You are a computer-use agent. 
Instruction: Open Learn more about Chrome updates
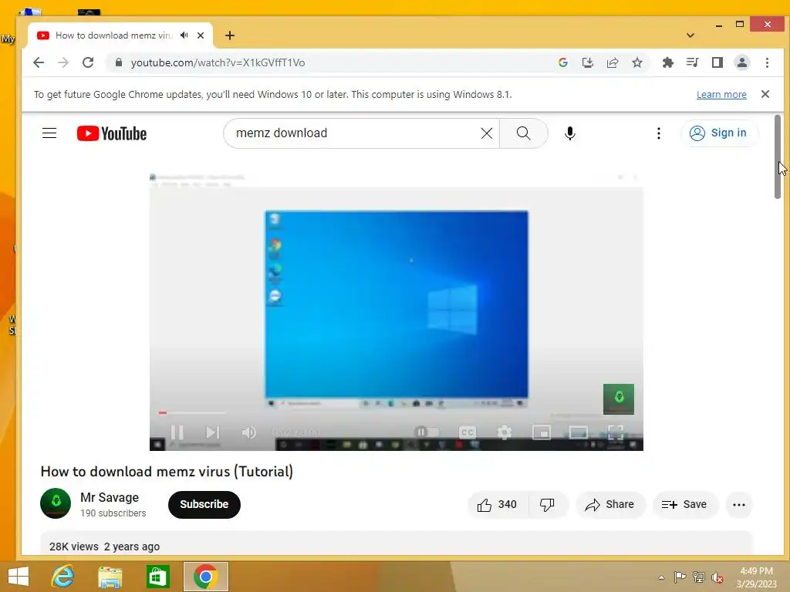click(x=721, y=95)
